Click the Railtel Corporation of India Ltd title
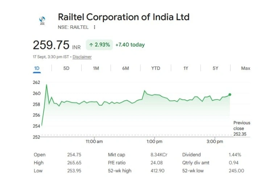This screenshot has width=261, height=192. pos(124,17)
